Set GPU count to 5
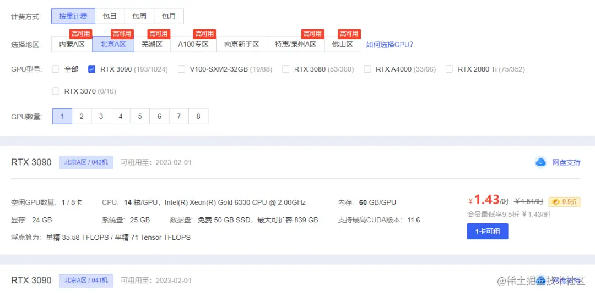The height and width of the screenshot is (296, 595). (x=139, y=116)
